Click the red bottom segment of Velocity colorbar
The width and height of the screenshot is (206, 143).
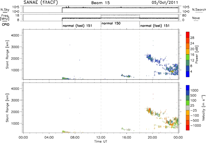click(188, 128)
